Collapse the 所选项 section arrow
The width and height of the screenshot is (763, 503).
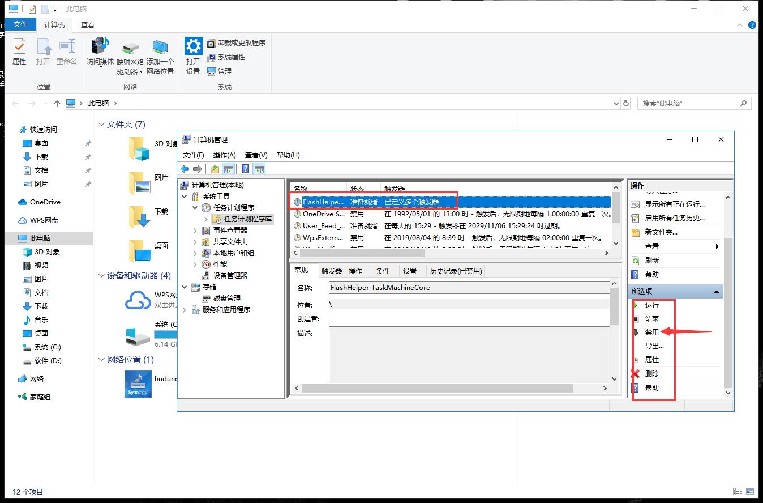pos(717,291)
